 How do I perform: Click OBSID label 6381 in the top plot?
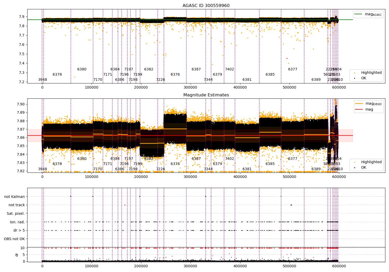(247, 80)
